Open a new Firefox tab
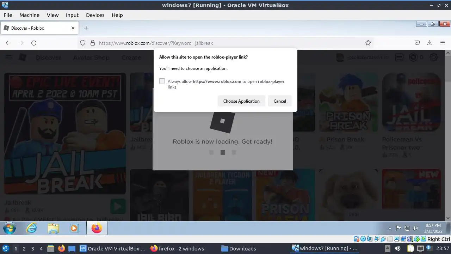451x254 pixels. 86,28
